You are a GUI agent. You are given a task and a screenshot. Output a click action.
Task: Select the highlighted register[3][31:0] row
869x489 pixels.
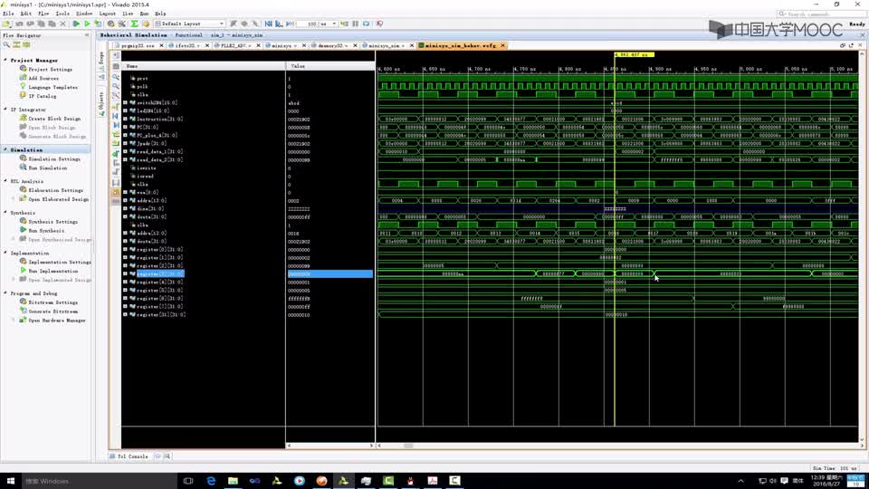click(x=247, y=273)
